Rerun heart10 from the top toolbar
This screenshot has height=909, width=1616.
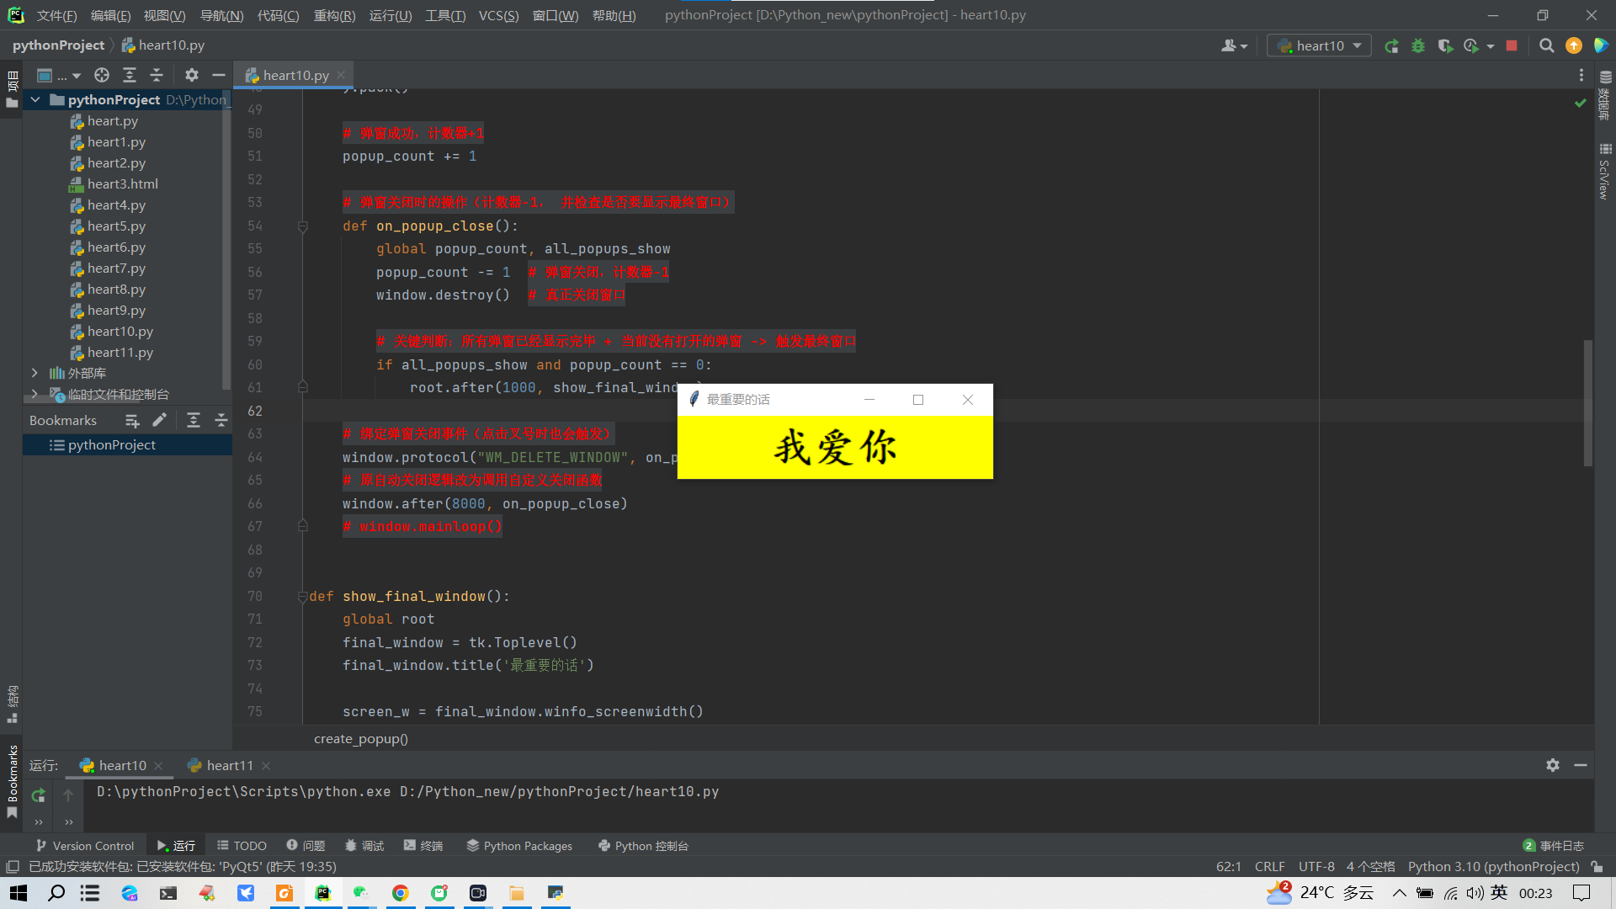pyautogui.click(x=1391, y=46)
